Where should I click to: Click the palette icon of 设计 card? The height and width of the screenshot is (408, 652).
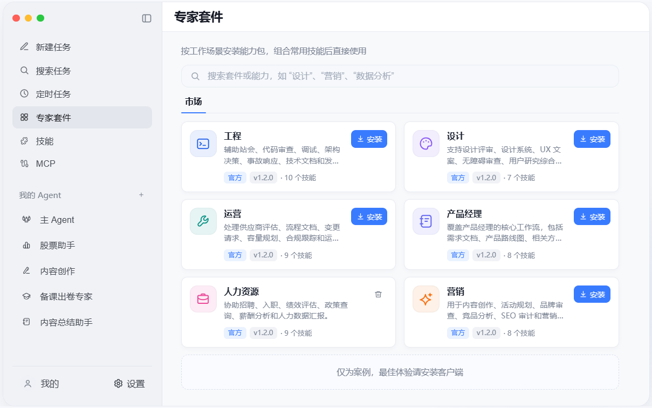point(426,144)
